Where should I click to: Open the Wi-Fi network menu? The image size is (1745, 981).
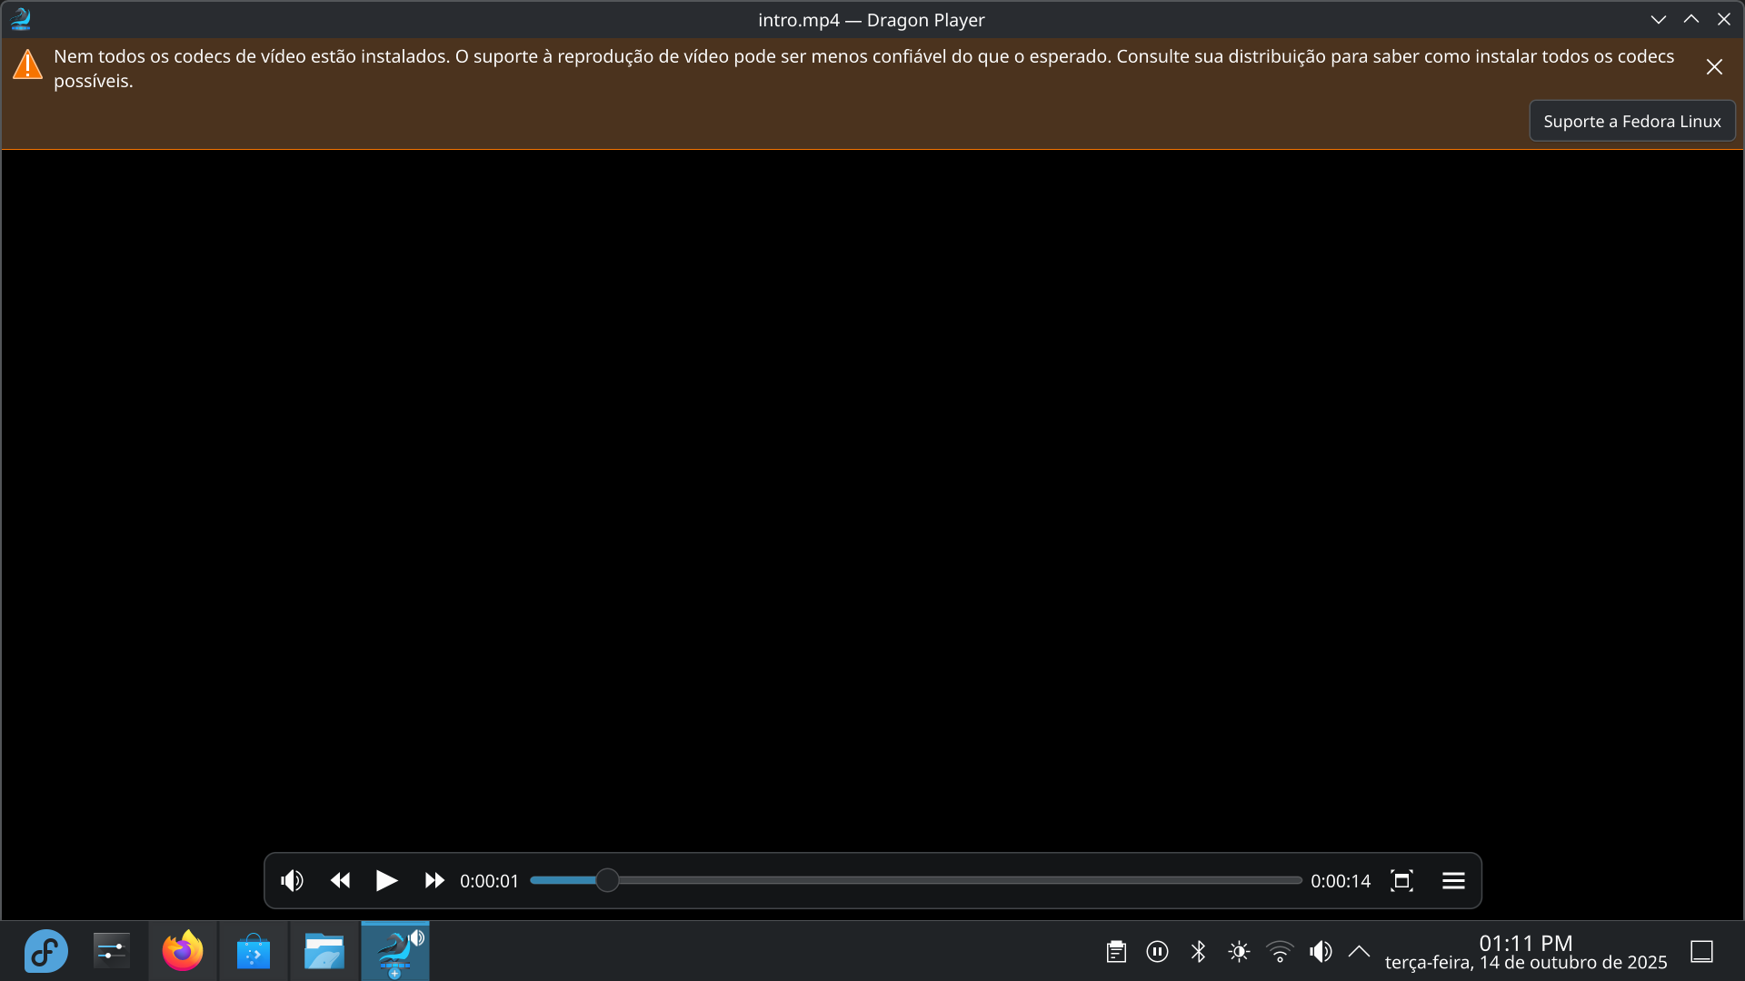pyautogui.click(x=1280, y=951)
